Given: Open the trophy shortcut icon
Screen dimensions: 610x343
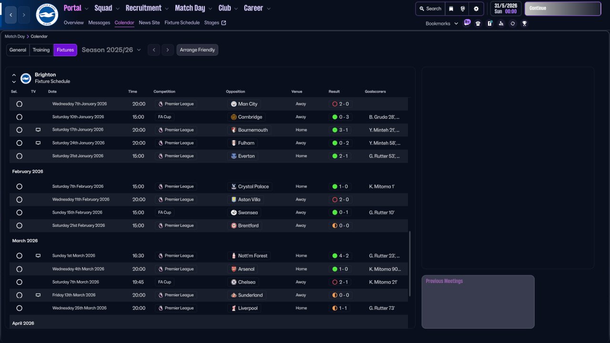Looking at the screenshot, I should [x=524, y=23].
